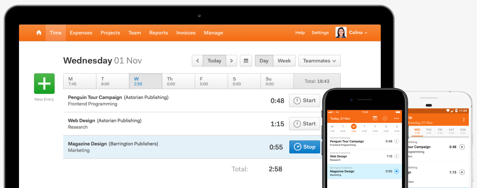Click Calina's profile photo in the navbar
Viewport: 477px width, 188px height.
[341, 33]
